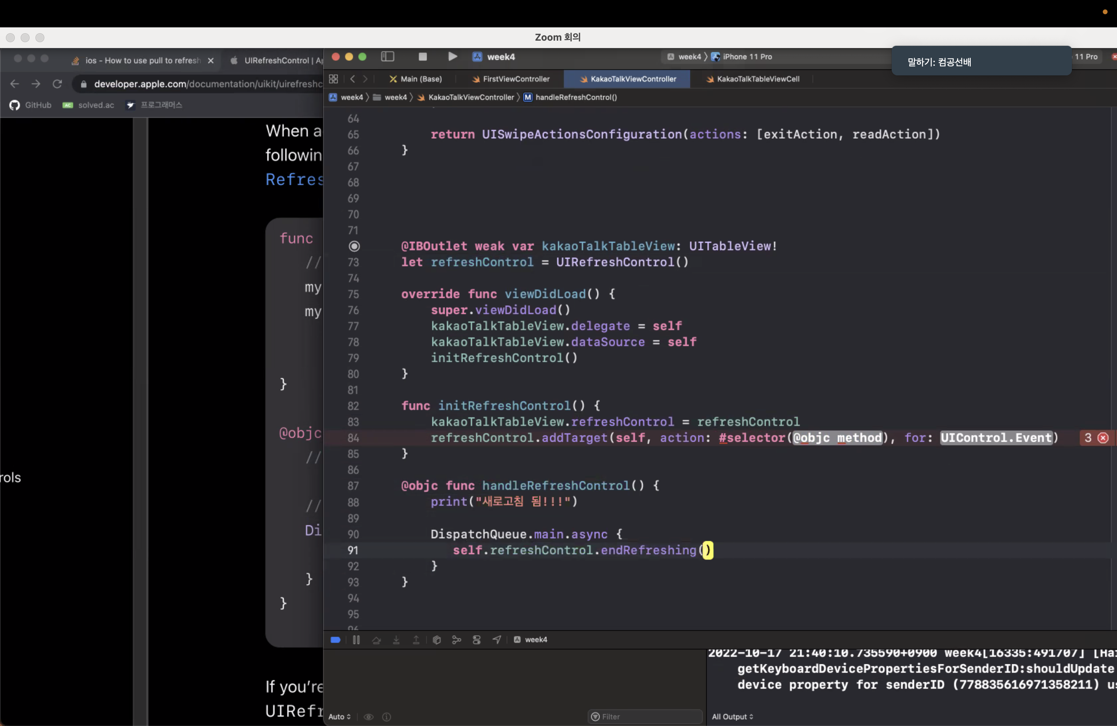Reload the browser page
The width and height of the screenshot is (1117, 726).
click(57, 84)
